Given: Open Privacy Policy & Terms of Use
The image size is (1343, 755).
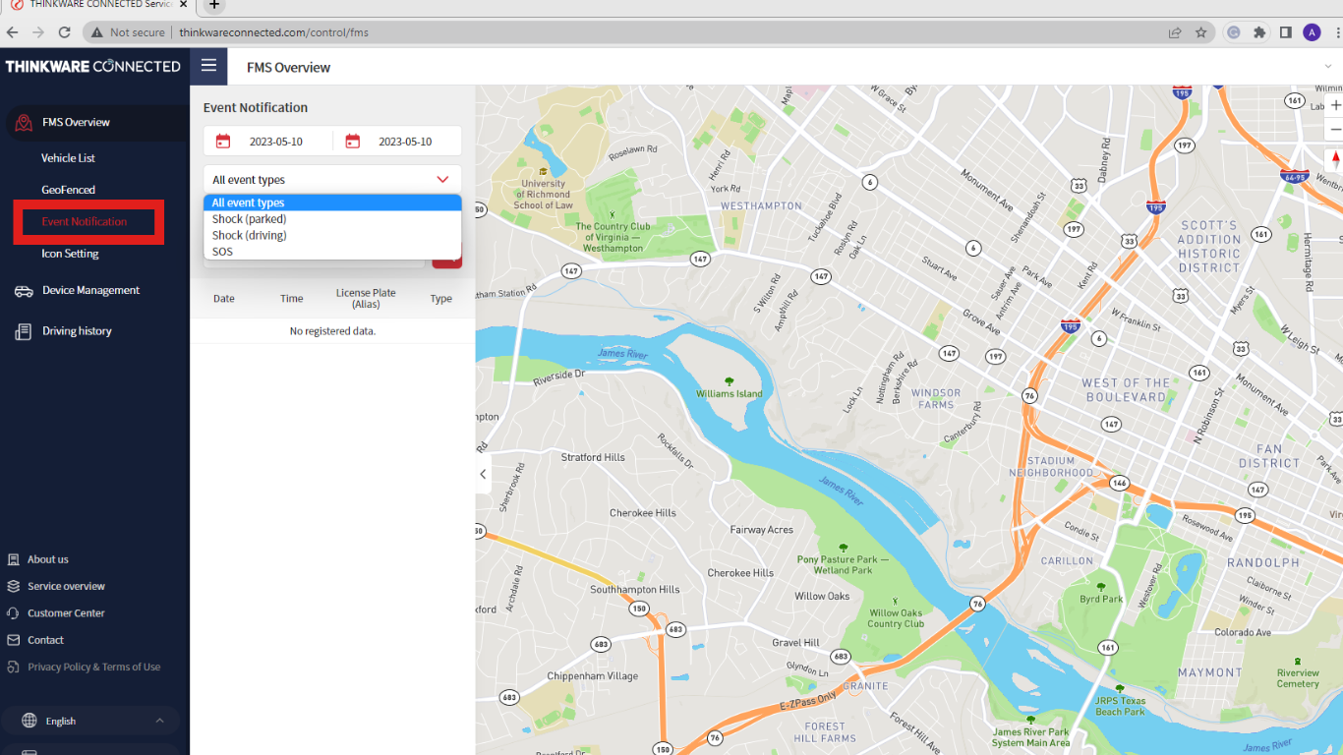Looking at the screenshot, I should [93, 667].
